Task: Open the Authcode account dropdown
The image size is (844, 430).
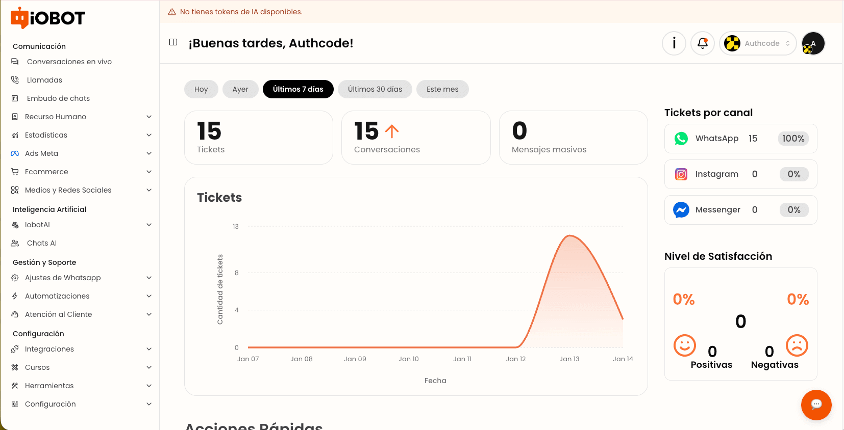Action: click(758, 43)
